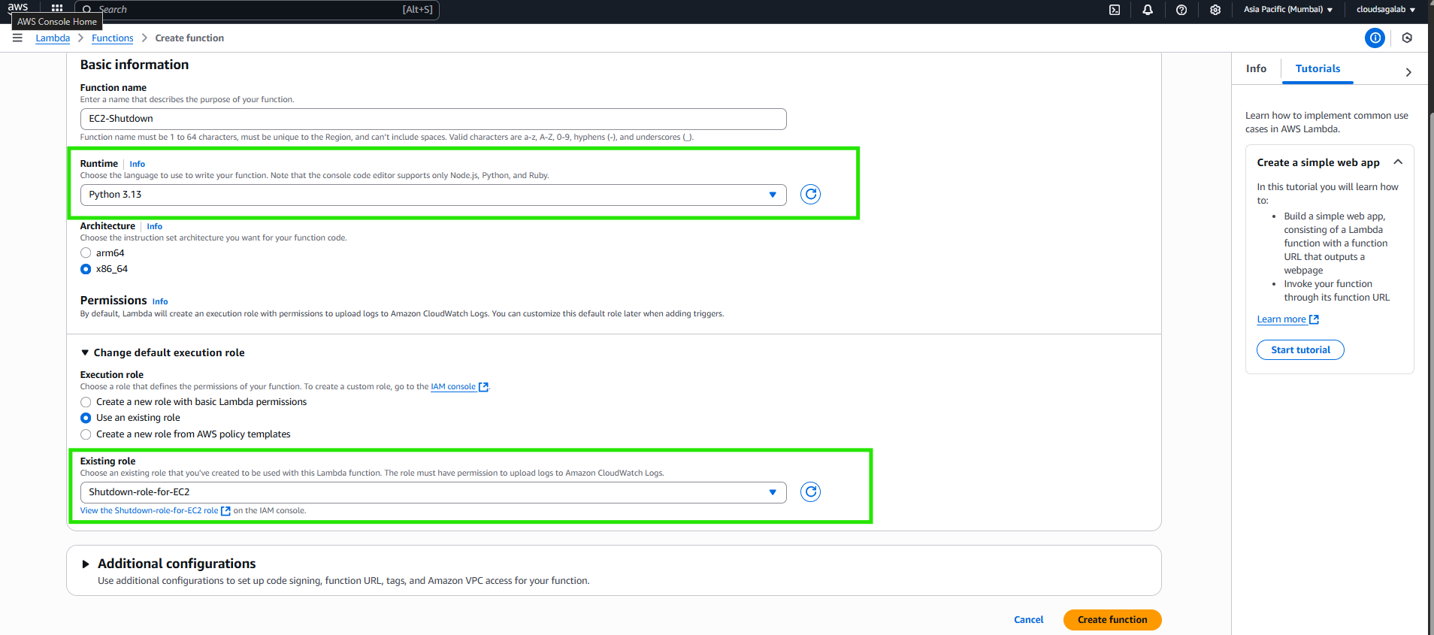This screenshot has height=635, width=1434.
Task: Click the external link icon next to IAM console
Action: (484, 387)
